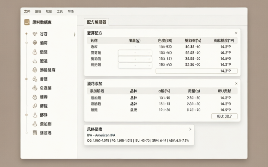
Task: Click the 80.38-10 extraction cell
Action: 193,47
